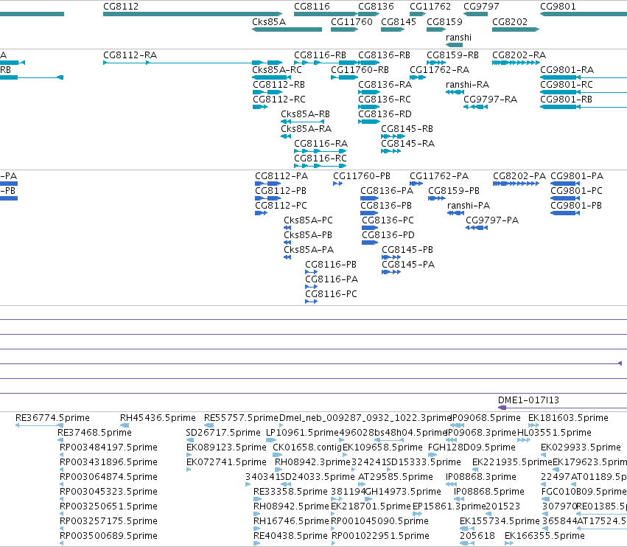Select transcript CG8145-RA
This screenshot has height=547, width=627.
390,151
